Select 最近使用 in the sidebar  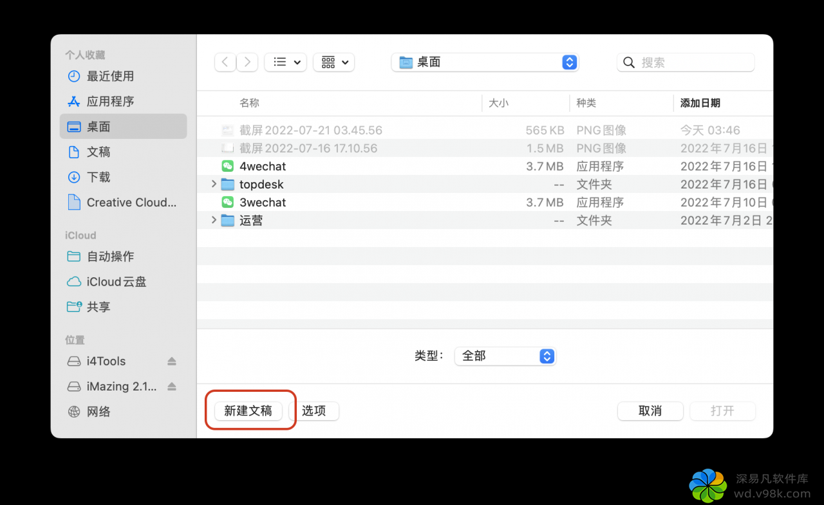(x=124, y=76)
